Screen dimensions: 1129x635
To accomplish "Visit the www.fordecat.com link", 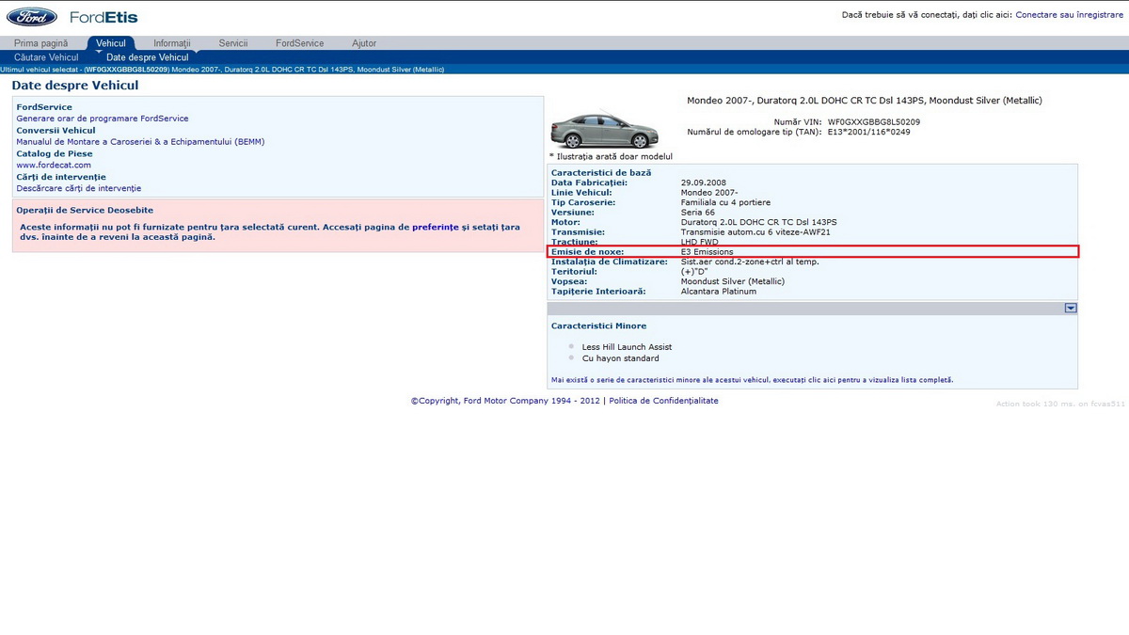I will pos(54,165).
